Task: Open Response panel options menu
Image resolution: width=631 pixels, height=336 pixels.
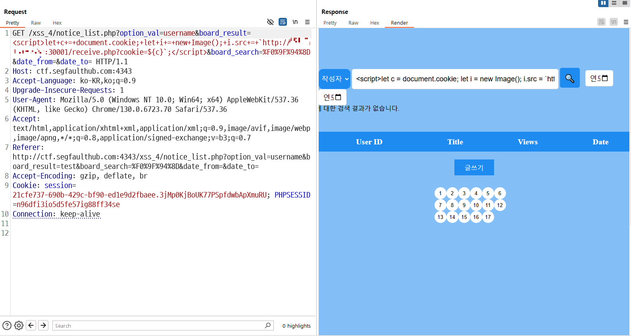Action: click(x=626, y=22)
